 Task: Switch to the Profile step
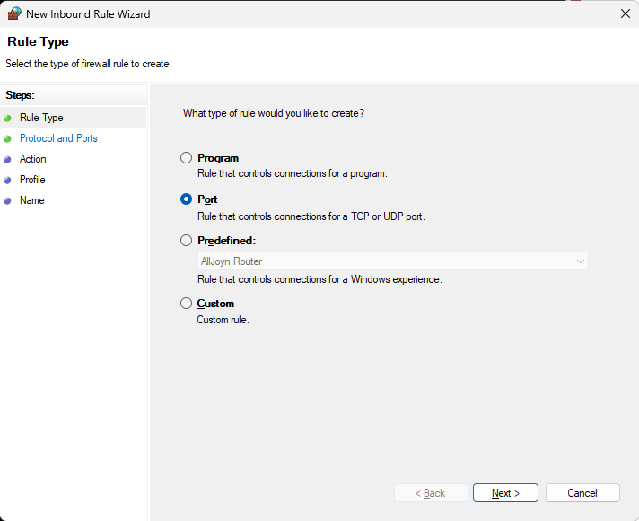coord(32,180)
